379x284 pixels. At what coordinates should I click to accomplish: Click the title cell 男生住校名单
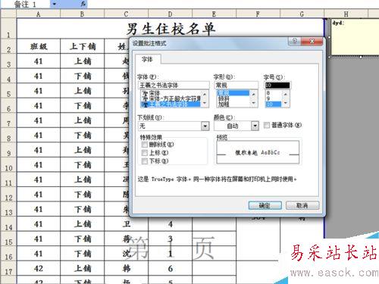(170, 29)
